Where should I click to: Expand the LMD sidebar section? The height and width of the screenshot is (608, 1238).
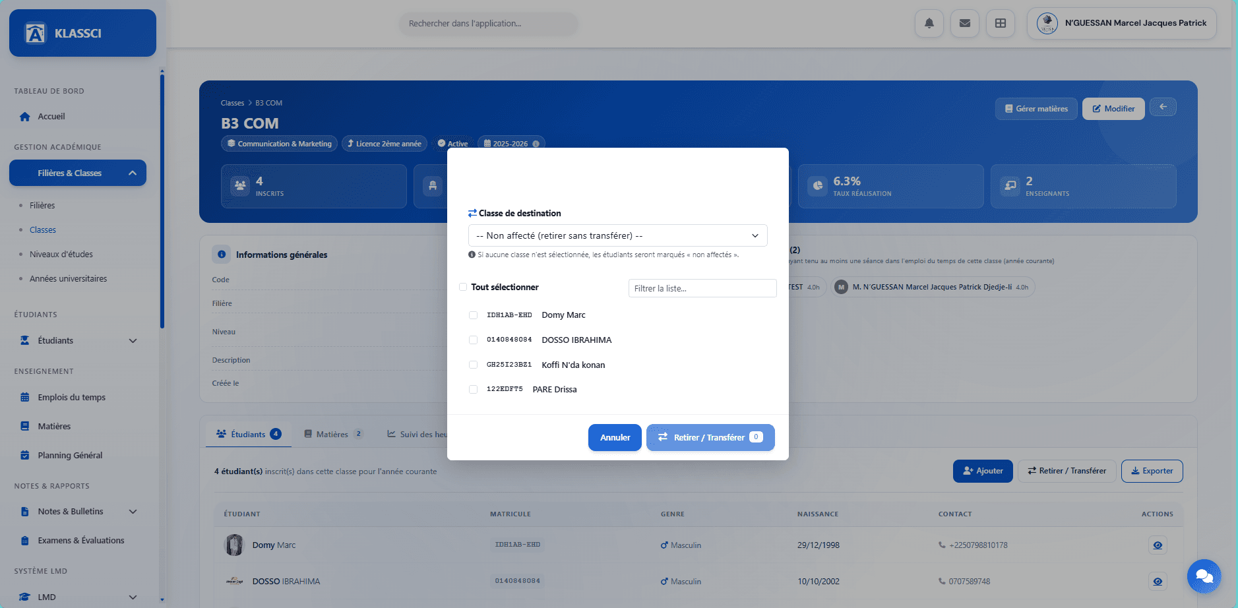tap(78, 597)
